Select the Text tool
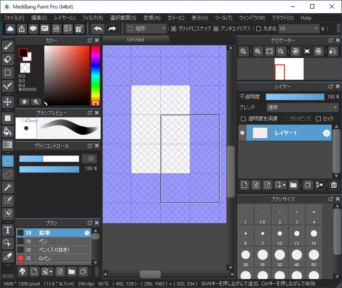Image resolution: width=342 pixels, height=288 pixels. (x=8, y=230)
